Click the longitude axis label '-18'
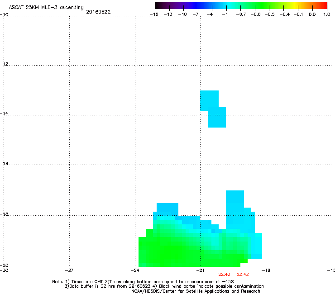The image size is (335, 294). point(266,270)
